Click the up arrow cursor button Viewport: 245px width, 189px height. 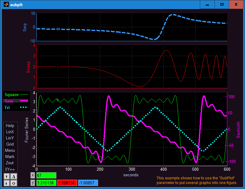coord(7,177)
